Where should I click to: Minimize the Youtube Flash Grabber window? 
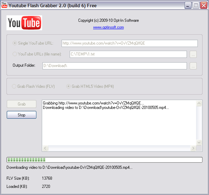(x=188, y=5)
